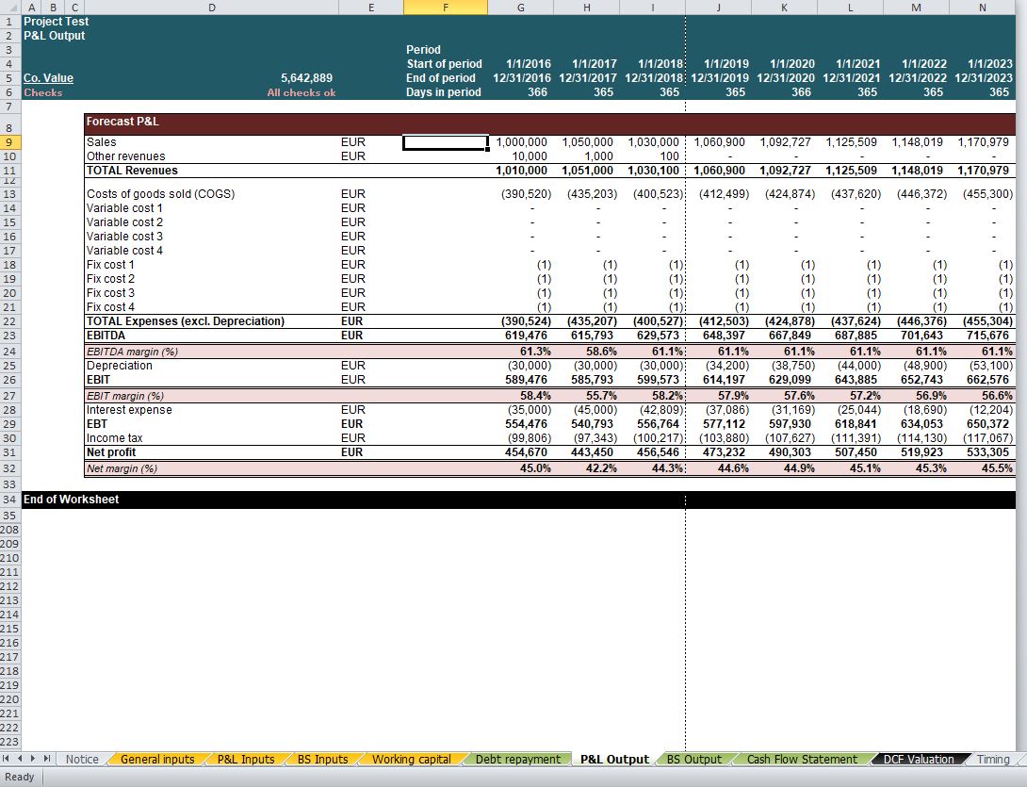Click 2016 Net margin 45.0%
The height and width of the screenshot is (787, 1027).
pyautogui.click(x=535, y=468)
